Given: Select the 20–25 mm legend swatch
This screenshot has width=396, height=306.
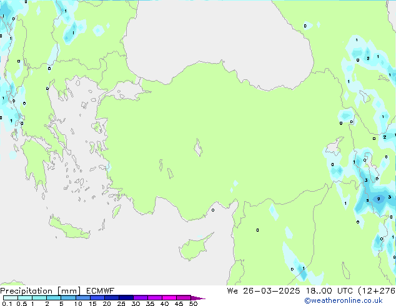Looking at the screenshot, I should (112, 298).
